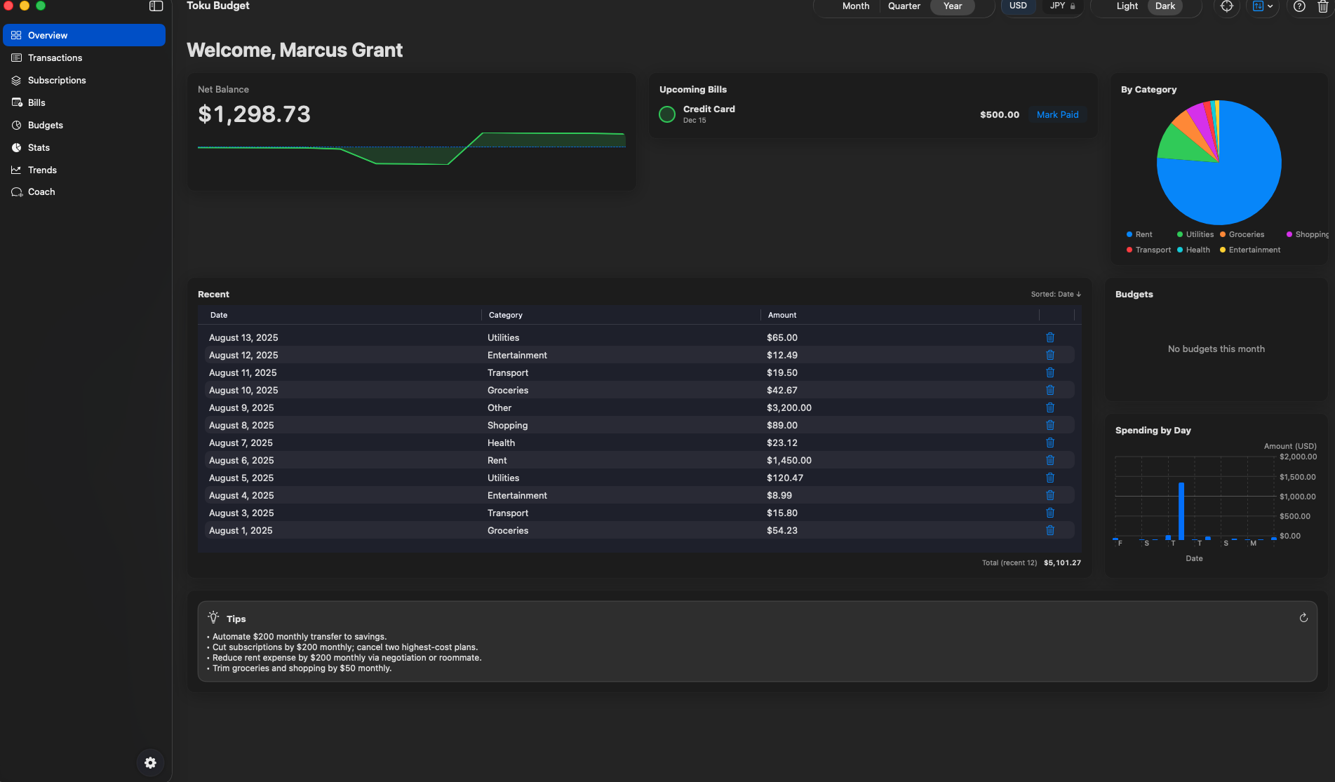Open the Subscriptions page from the sidebar
1335x782 pixels.
(57, 81)
